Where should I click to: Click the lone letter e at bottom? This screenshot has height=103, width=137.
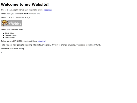(x=1, y=52)
